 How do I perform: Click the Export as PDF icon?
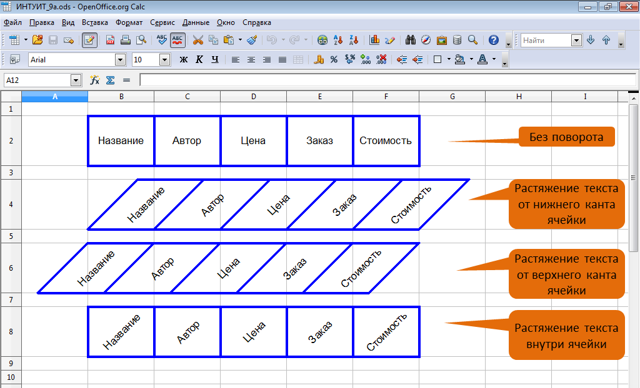(x=111, y=40)
